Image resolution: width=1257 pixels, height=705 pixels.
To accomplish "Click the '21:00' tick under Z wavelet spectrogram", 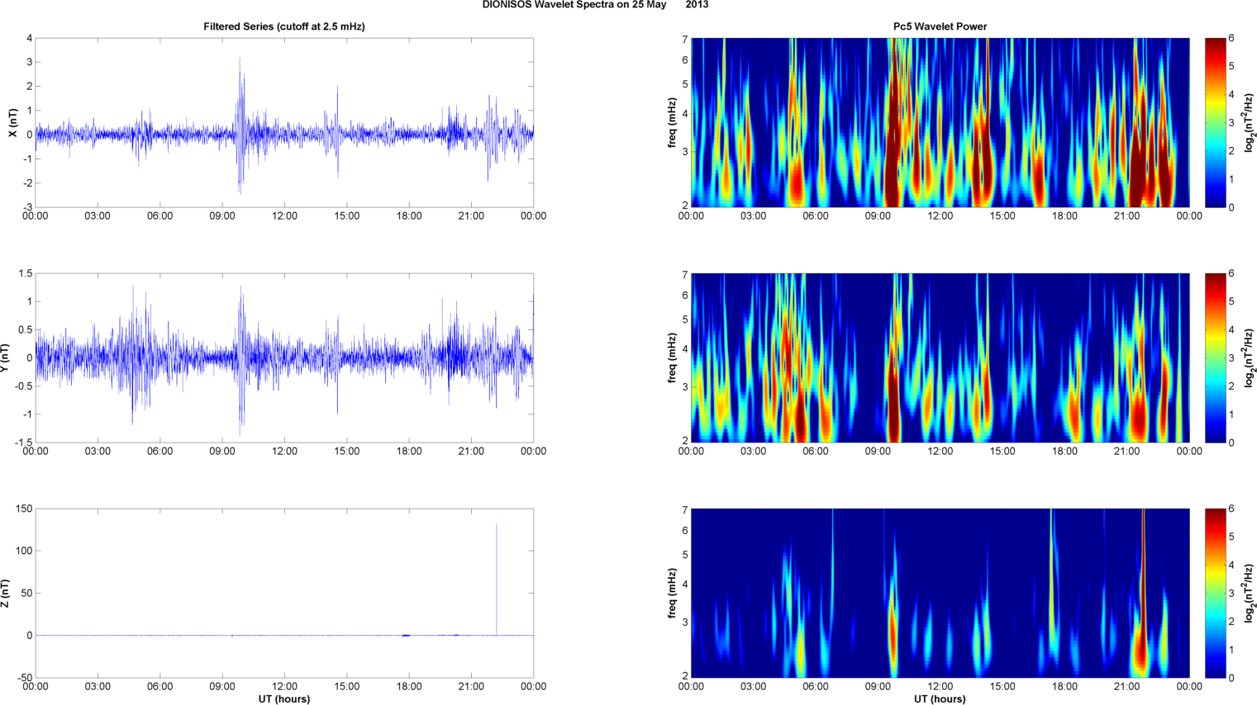I will (x=1127, y=687).
